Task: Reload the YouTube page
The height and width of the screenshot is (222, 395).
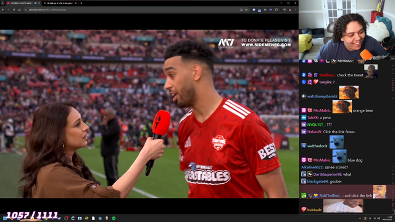Action: pyautogui.click(x=14, y=10)
